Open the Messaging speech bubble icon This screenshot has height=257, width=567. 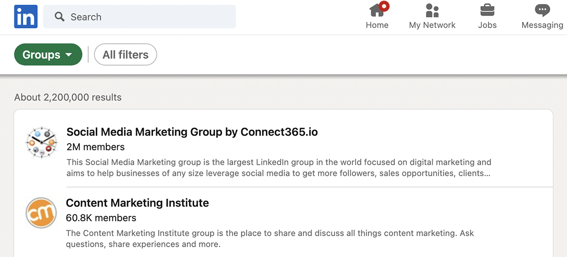(x=542, y=10)
